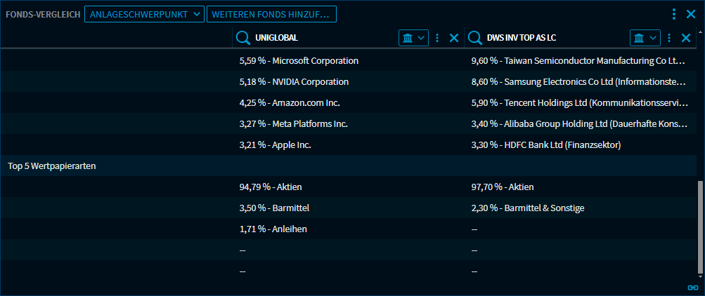Click the search icon beside DWS INV TOP AS LC
This screenshot has height=296, width=705.
[x=474, y=38]
